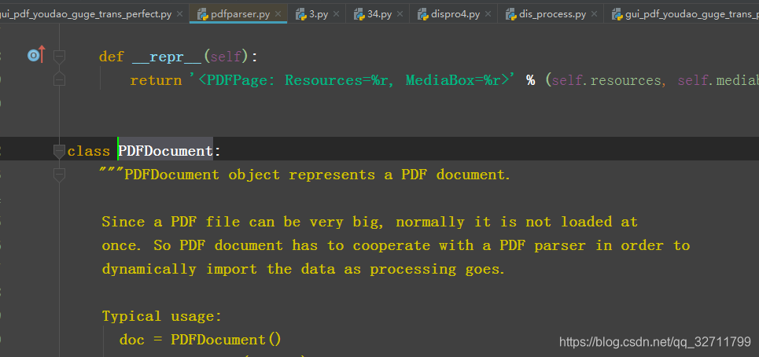Click the Python file icon on dispro4.py tab

(x=423, y=14)
